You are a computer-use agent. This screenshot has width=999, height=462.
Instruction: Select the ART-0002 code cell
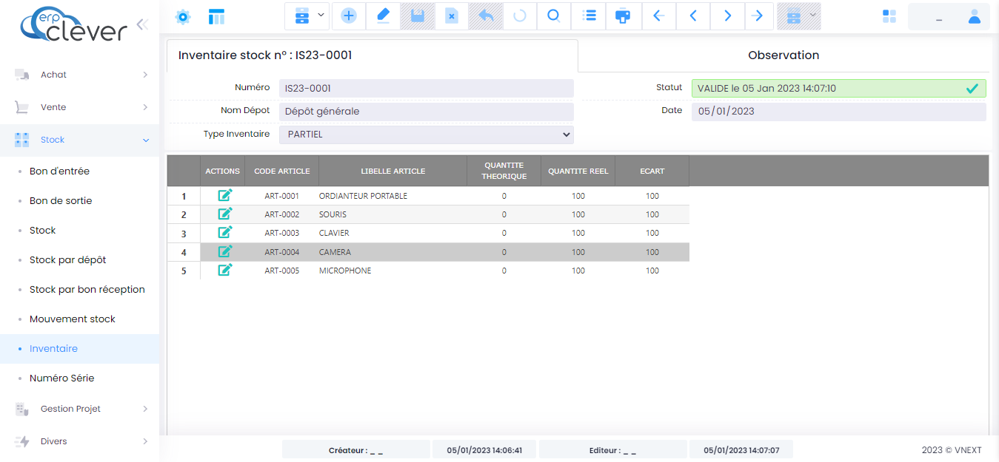point(281,214)
